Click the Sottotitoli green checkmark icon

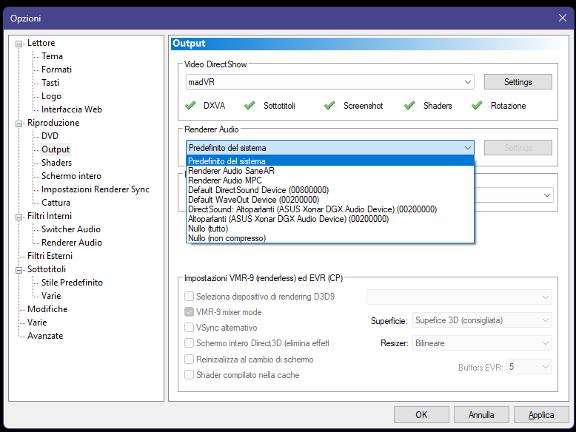pos(250,105)
